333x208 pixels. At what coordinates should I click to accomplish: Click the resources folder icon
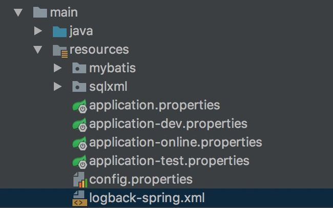[60, 51]
